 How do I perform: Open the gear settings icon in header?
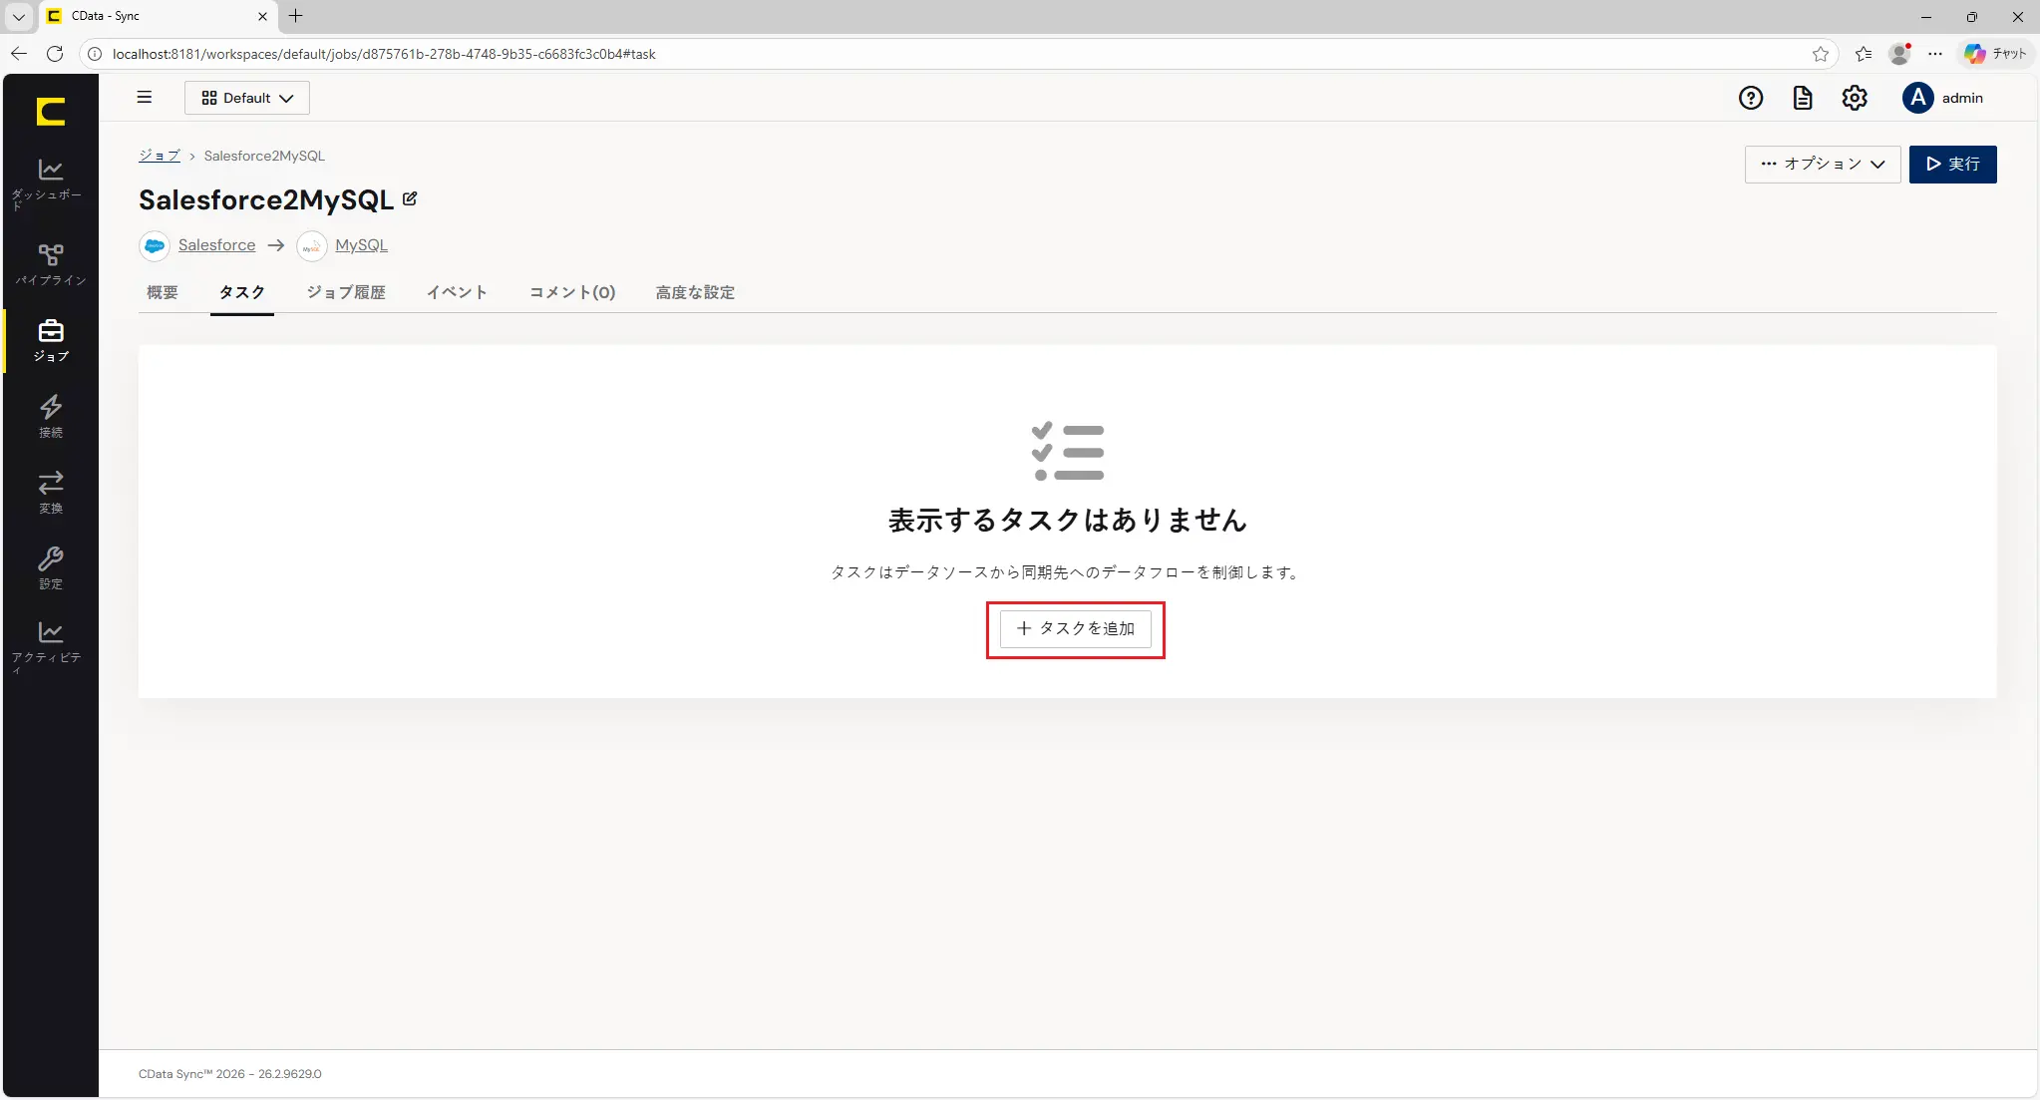(1855, 98)
